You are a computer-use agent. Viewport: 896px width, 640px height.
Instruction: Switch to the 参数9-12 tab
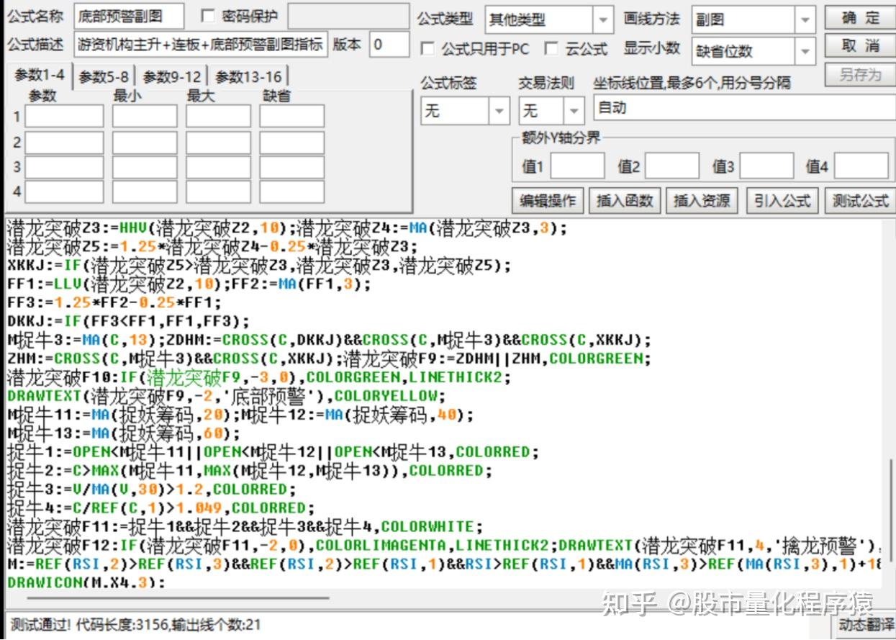[172, 77]
